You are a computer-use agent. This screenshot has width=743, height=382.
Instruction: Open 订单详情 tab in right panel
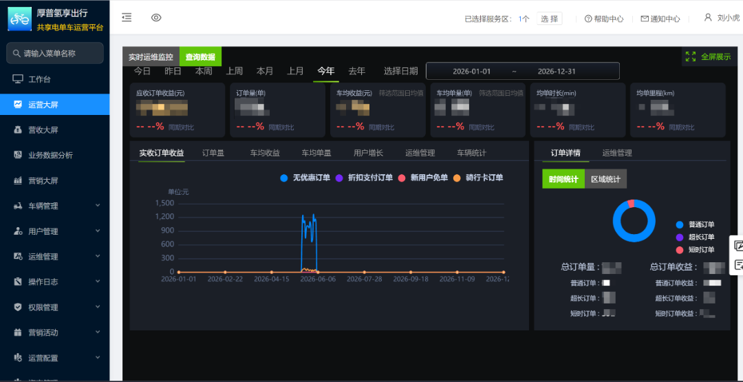[566, 153]
